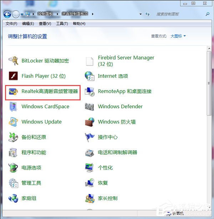Click the 操作中心 flag icon
Screen dimensions: 214x219
pos(90,137)
